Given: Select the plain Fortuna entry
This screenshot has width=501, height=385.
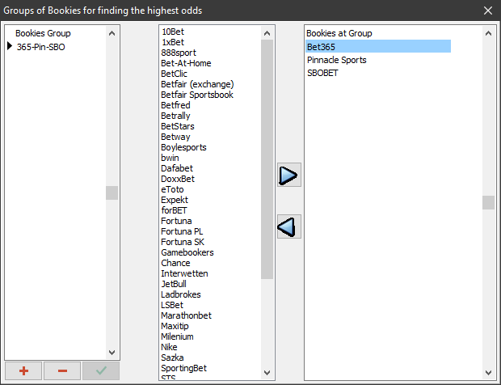Looking at the screenshot, I should point(176,221).
